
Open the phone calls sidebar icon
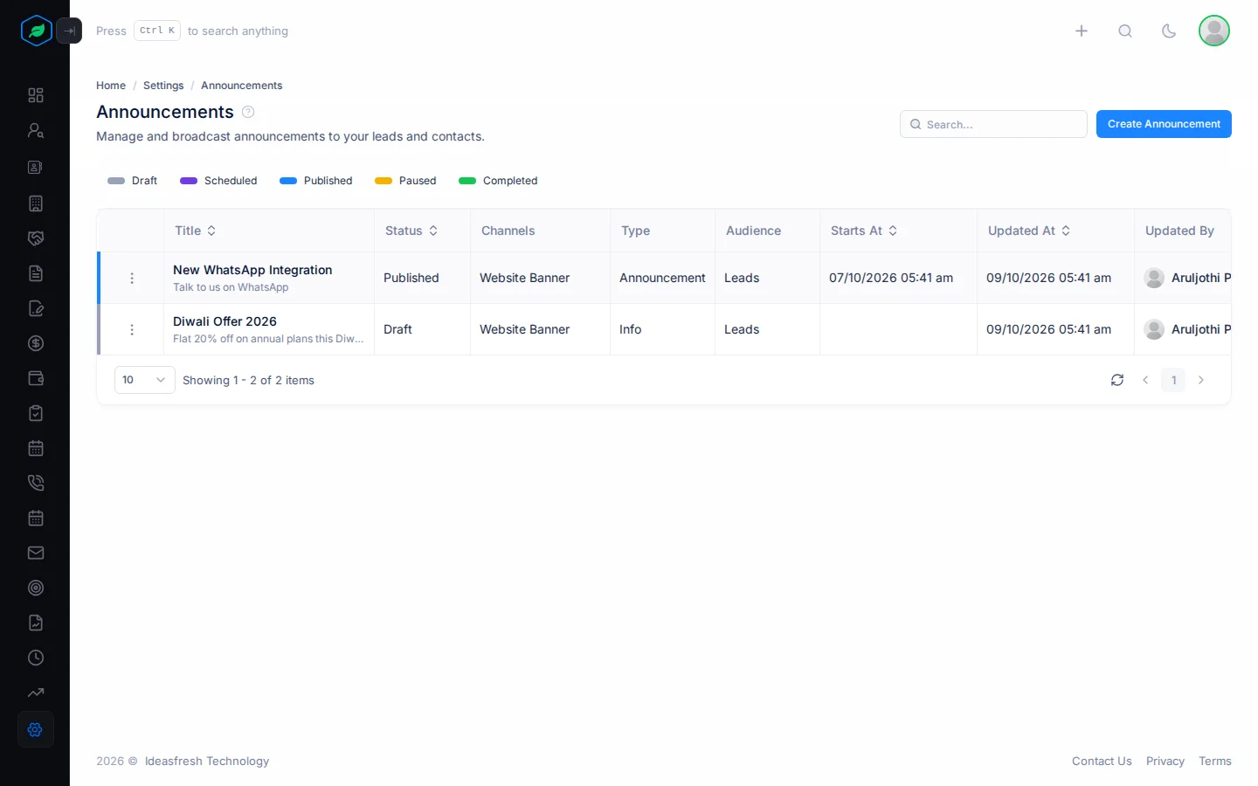coord(36,483)
